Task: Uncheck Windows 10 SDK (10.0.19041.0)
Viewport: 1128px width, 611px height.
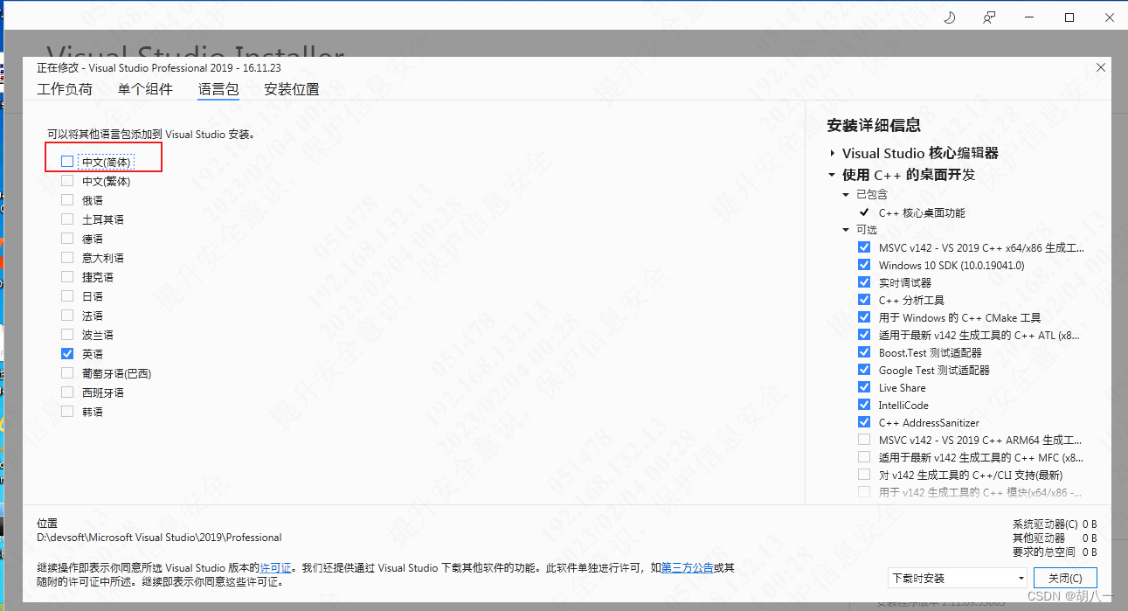Action: click(x=864, y=265)
